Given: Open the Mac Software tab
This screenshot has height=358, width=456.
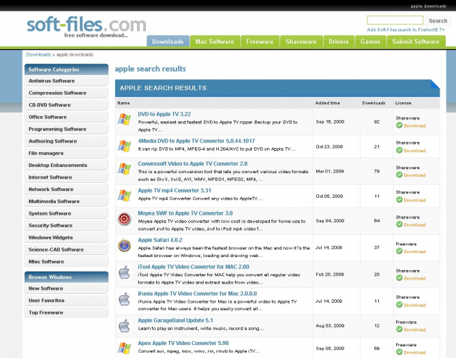Looking at the screenshot, I should [x=215, y=42].
